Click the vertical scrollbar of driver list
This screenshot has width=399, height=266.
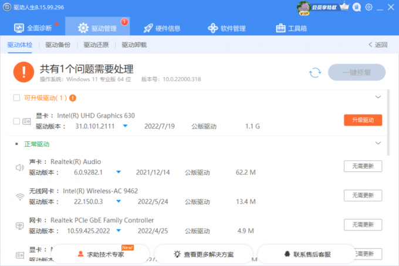coord(388,122)
